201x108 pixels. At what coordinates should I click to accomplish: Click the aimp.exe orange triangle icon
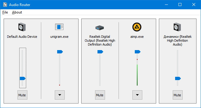coord(137,27)
